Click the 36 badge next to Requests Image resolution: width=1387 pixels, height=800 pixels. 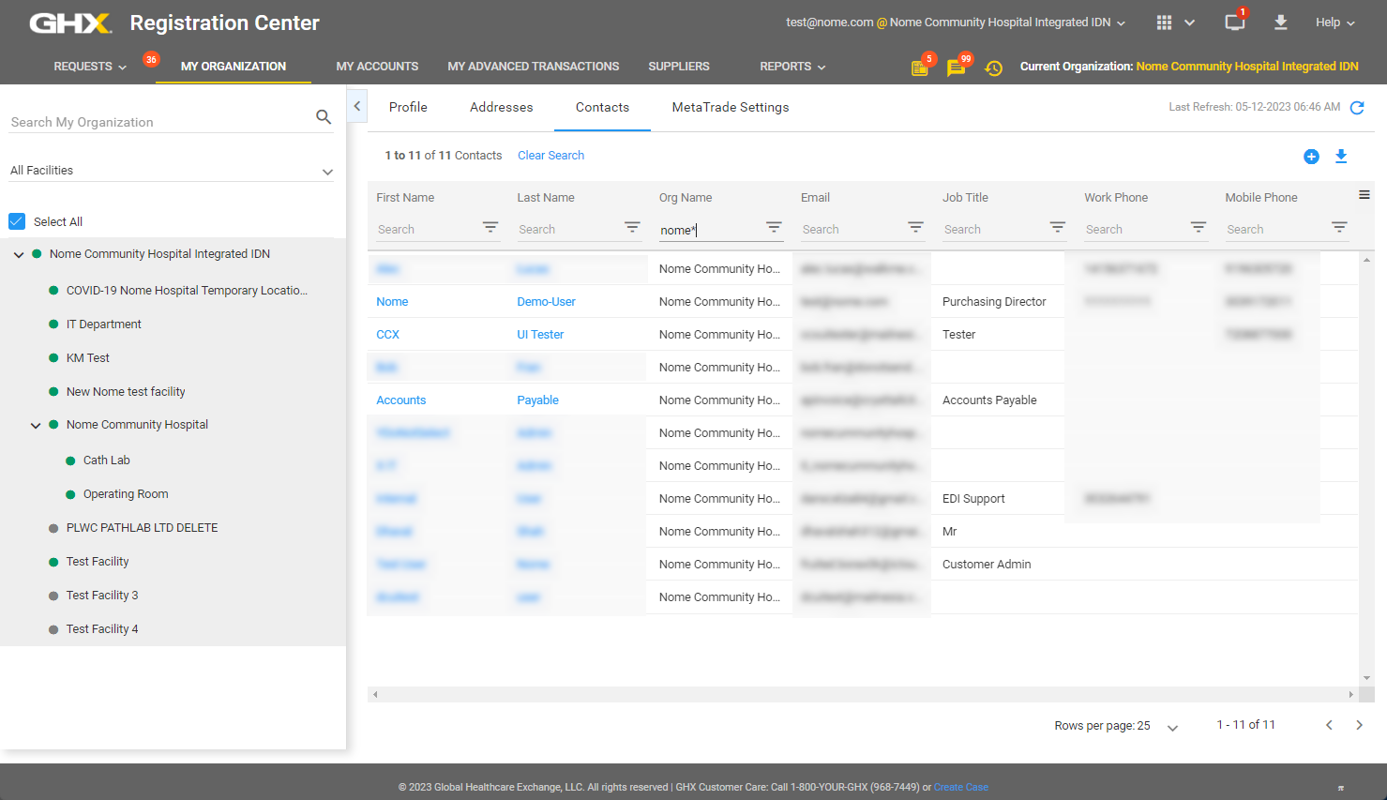151,59
